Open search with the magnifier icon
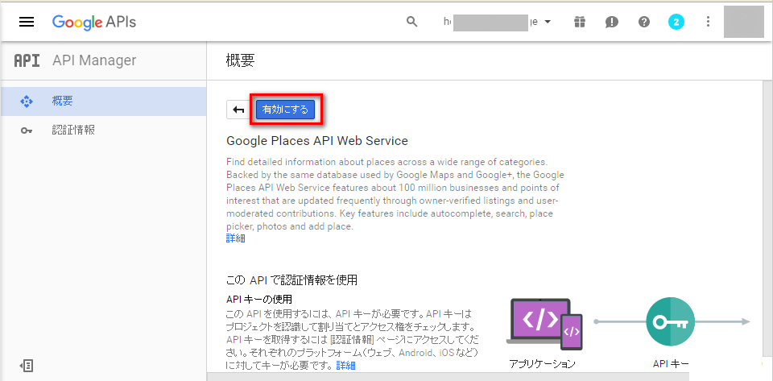 (x=411, y=22)
